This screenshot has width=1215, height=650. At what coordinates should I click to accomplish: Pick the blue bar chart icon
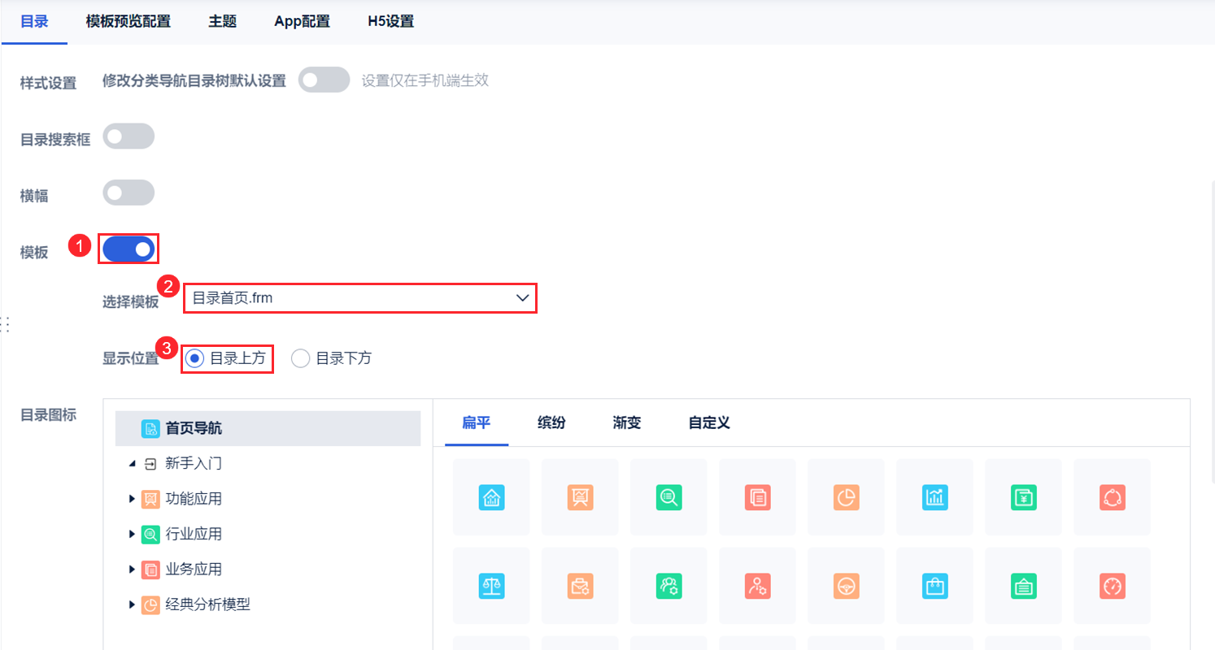934,498
